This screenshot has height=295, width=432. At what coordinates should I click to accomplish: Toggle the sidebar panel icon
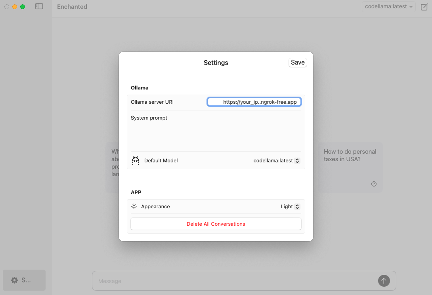pos(39,6)
